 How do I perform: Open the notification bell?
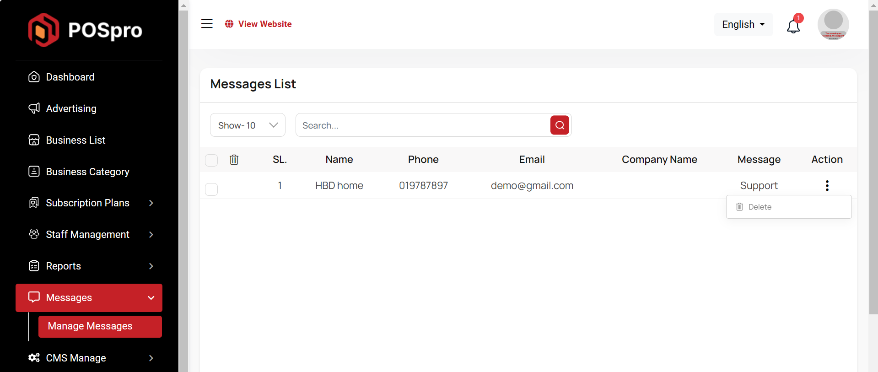(793, 27)
